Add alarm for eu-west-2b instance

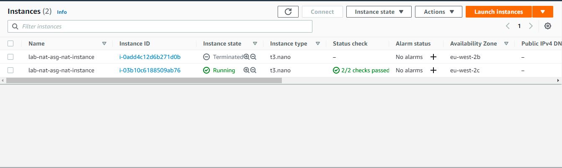[x=433, y=57]
